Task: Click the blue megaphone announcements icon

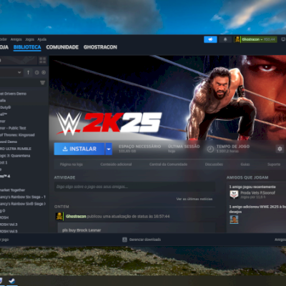Action: coord(210,39)
